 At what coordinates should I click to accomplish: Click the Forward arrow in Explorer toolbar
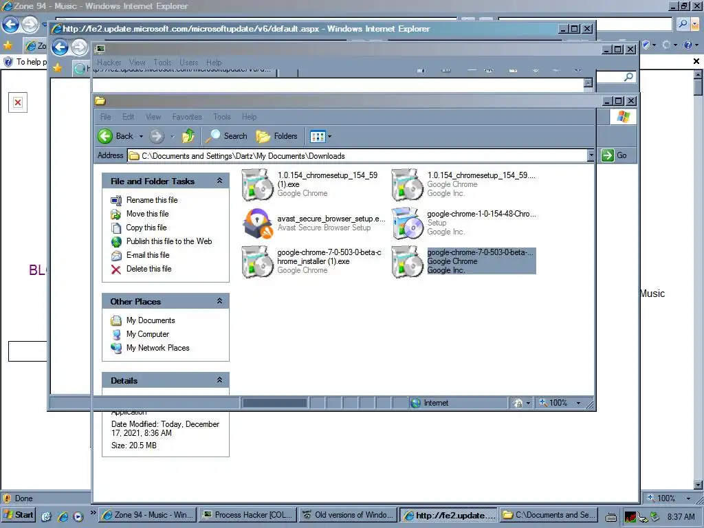[157, 136]
